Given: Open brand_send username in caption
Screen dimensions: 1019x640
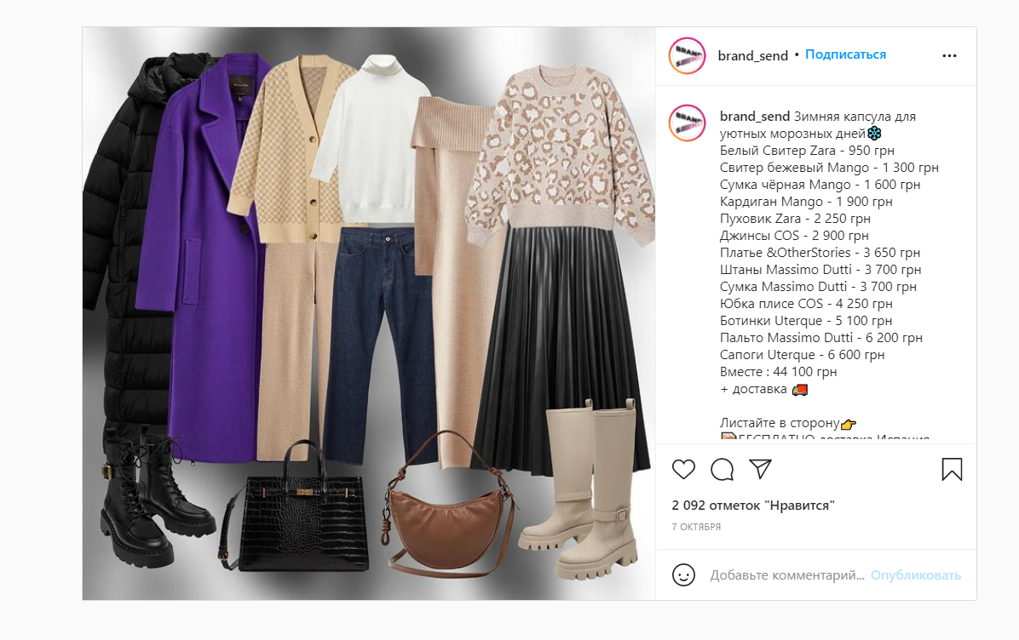Looking at the screenshot, I should tap(755, 117).
